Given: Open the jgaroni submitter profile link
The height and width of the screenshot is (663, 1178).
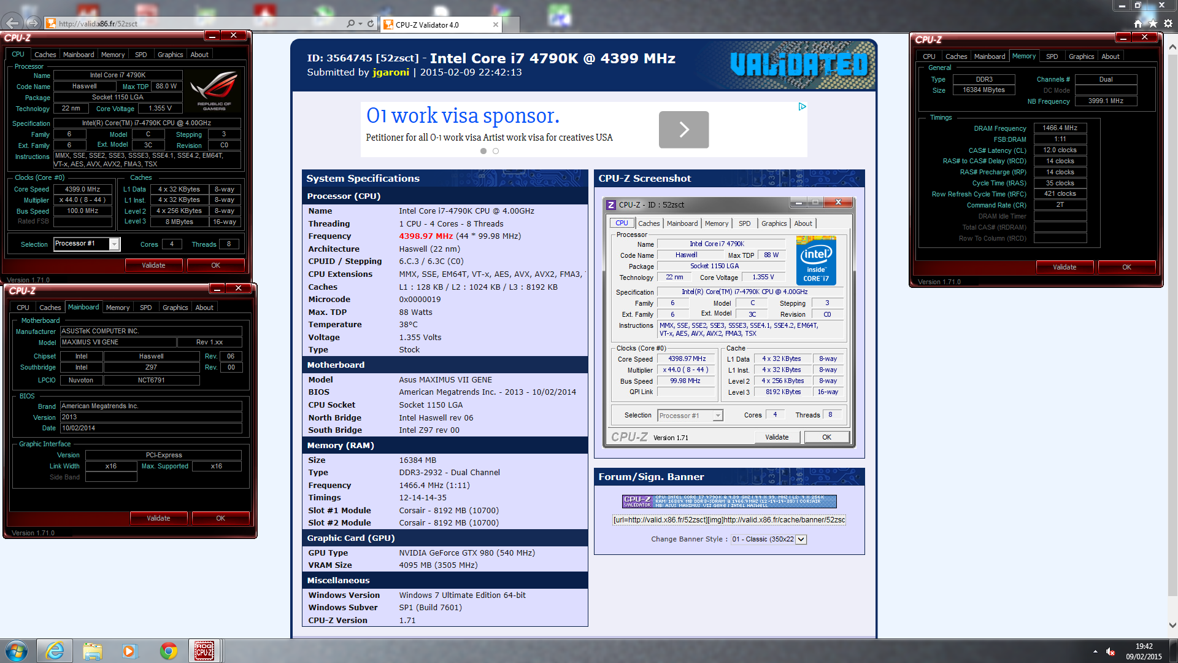Looking at the screenshot, I should coord(391,72).
